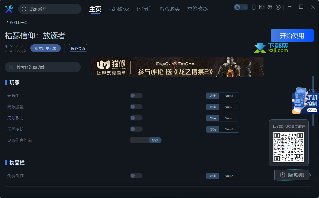Open the user account icon
This screenshot has height=198, width=319.
pyautogui.click(x=278, y=7)
